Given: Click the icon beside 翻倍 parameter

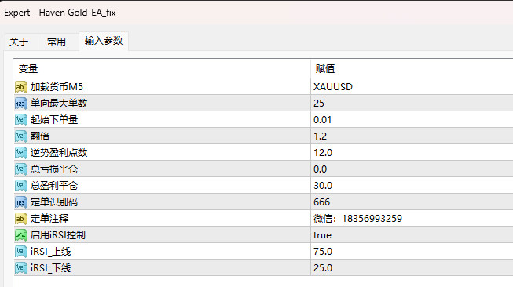Looking at the screenshot, I should coord(21,136).
